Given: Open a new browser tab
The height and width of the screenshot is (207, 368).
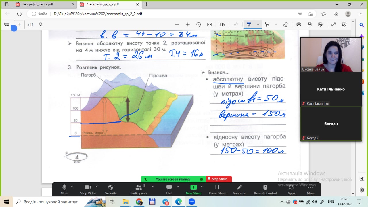Looking at the screenshot, I should (x=146, y=4).
